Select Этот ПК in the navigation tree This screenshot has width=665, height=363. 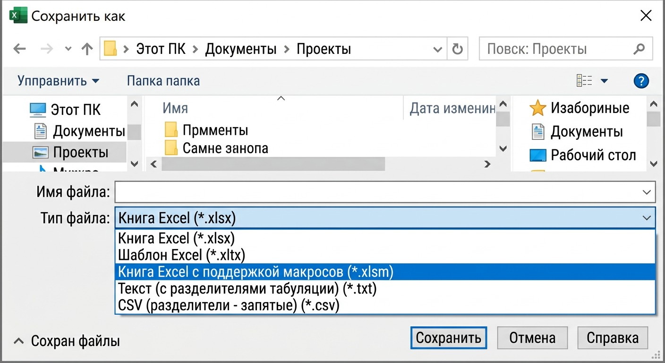pos(65,110)
